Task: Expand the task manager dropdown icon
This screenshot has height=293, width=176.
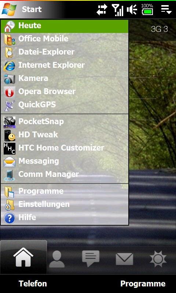Action: [166, 10]
